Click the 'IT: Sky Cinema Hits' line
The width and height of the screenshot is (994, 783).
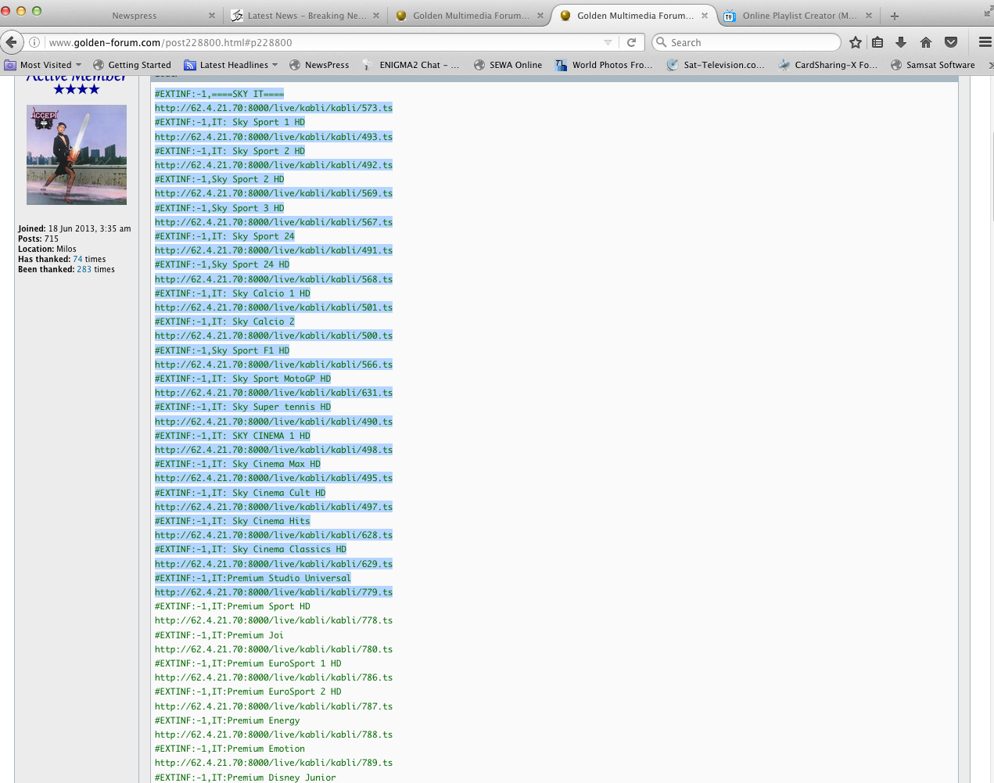pyautogui.click(x=232, y=521)
